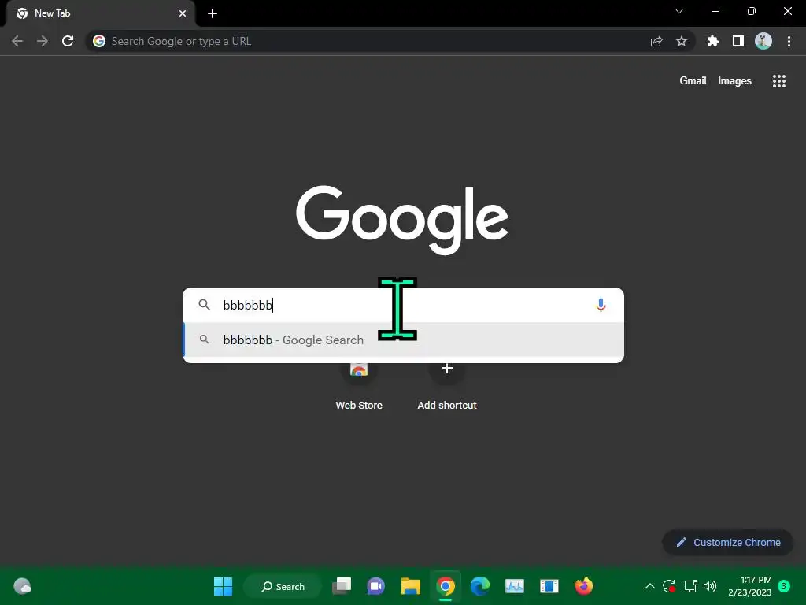Reload the current page
Screen dimensions: 806x605
point(68,41)
